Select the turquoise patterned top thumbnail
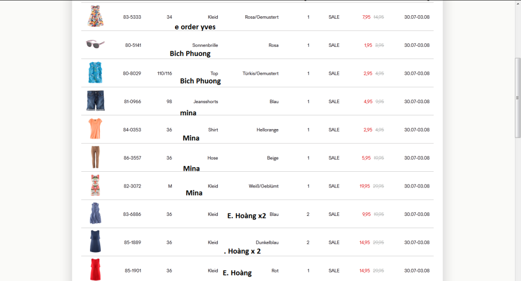 coord(95,73)
